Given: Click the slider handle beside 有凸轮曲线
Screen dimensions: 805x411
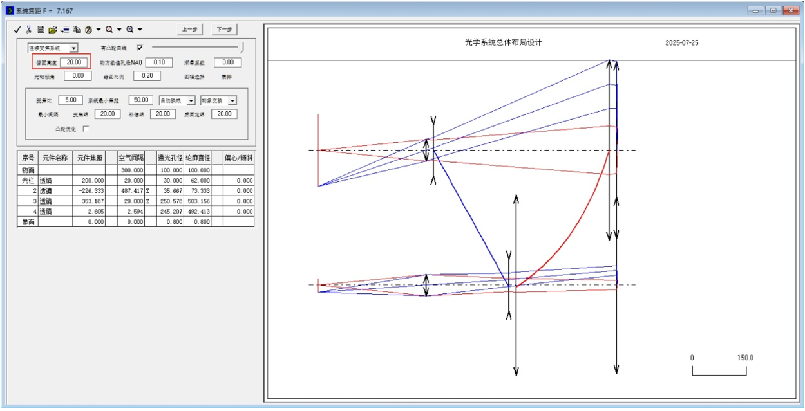Looking at the screenshot, I should (x=242, y=47).
